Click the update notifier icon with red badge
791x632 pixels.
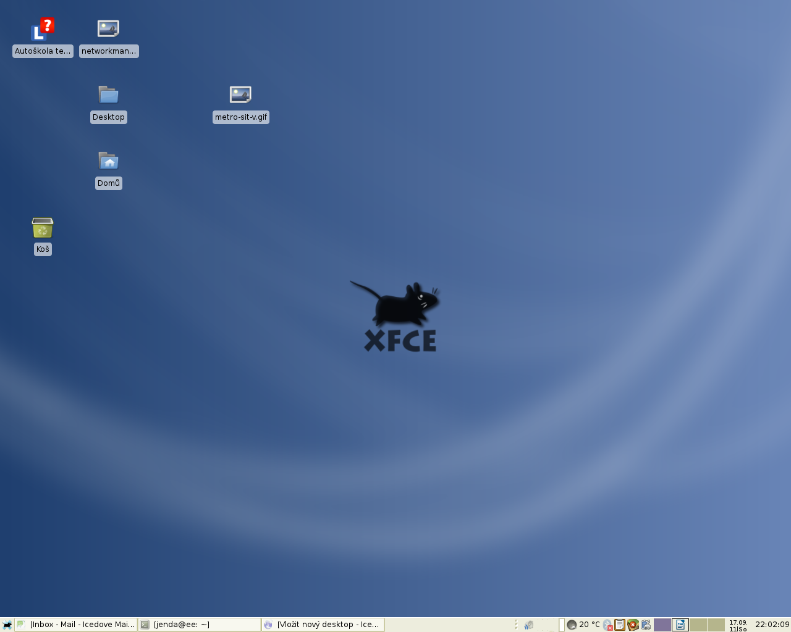(x=634, y=625)
